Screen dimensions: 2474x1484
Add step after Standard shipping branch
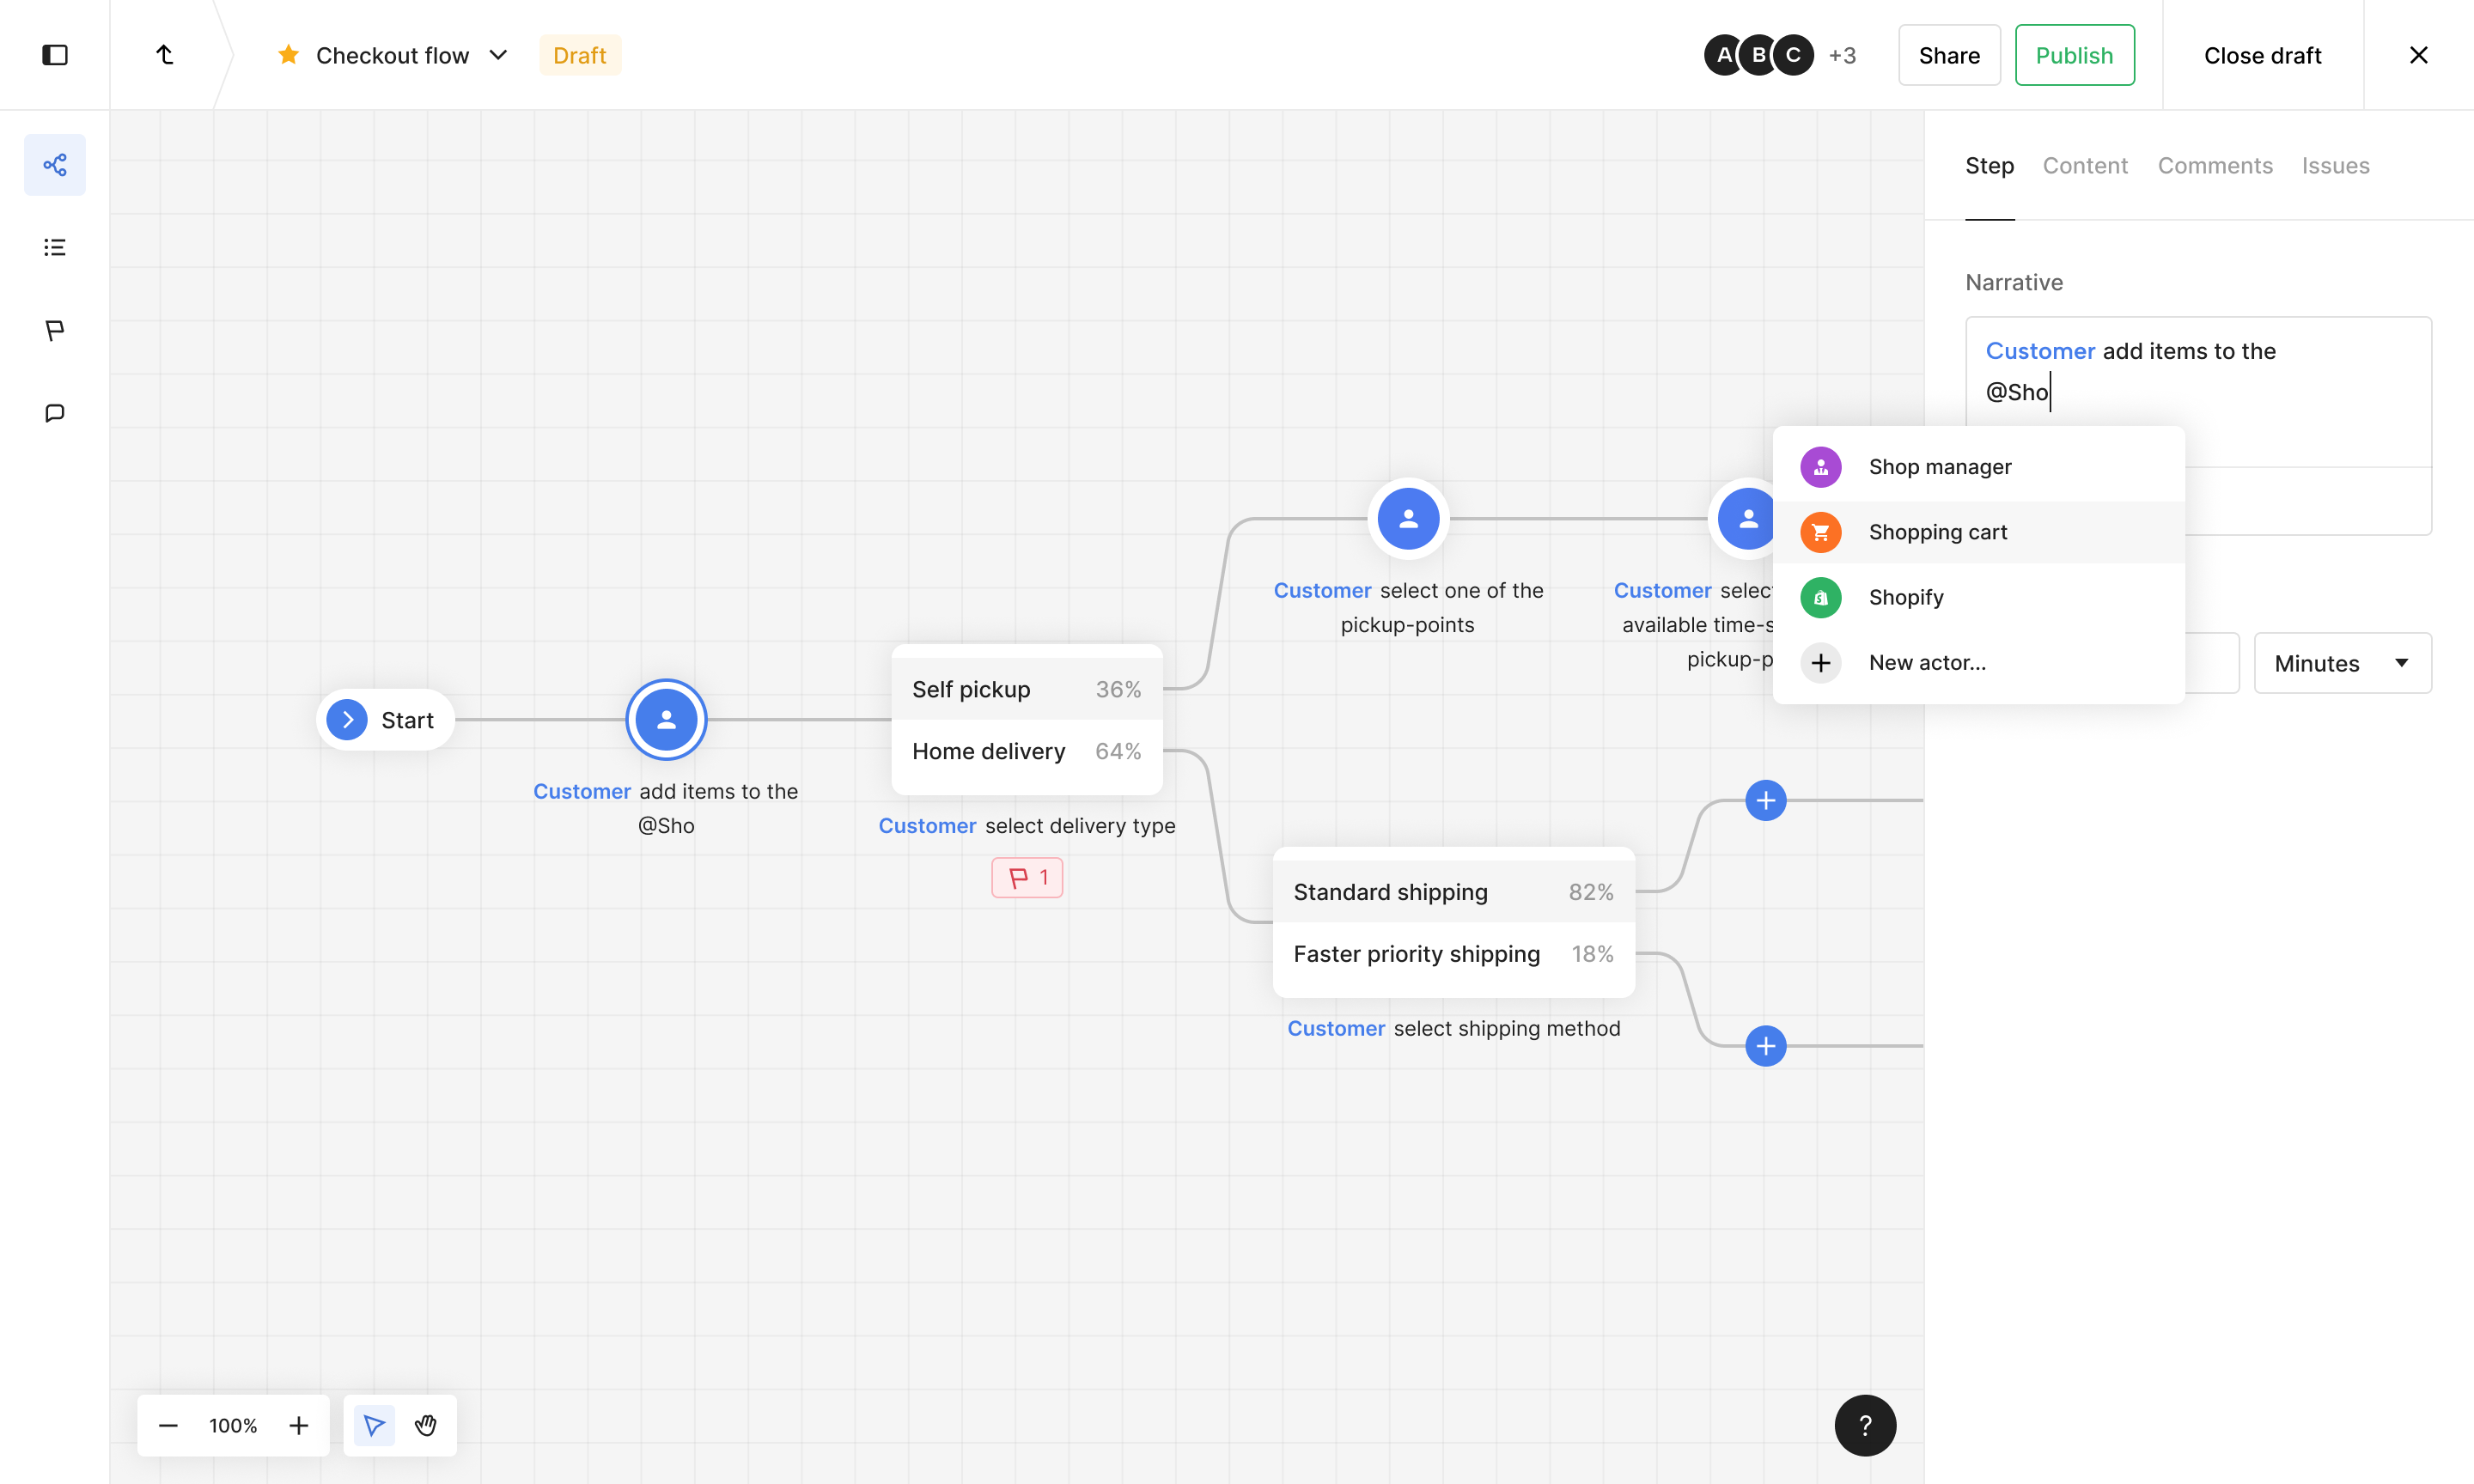point(1765,801)
